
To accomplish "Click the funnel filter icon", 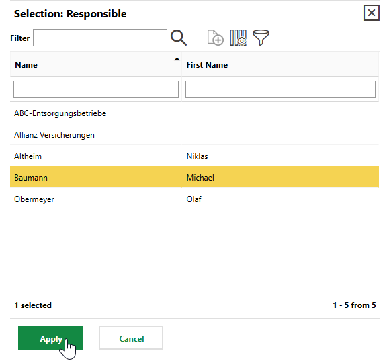I will click(x=261, y=38).
